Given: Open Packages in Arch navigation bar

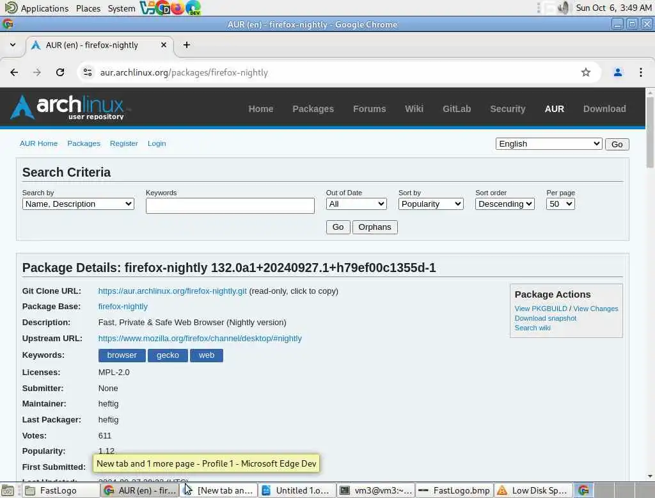Looking at the screenshot, I should 313,109.
